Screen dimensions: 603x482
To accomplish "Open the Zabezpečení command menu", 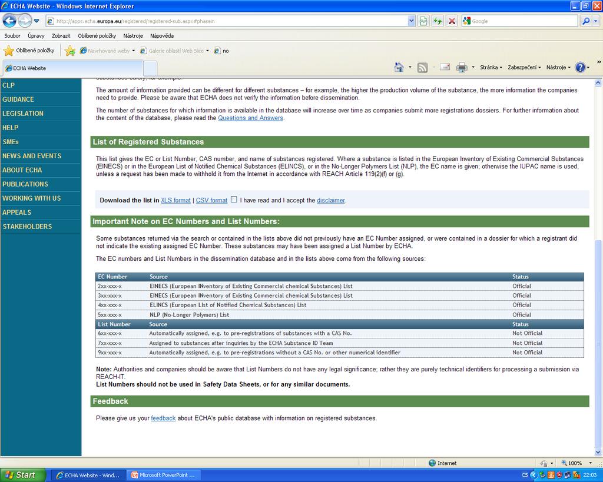I will pyautogui.click(x=524, y=68).
